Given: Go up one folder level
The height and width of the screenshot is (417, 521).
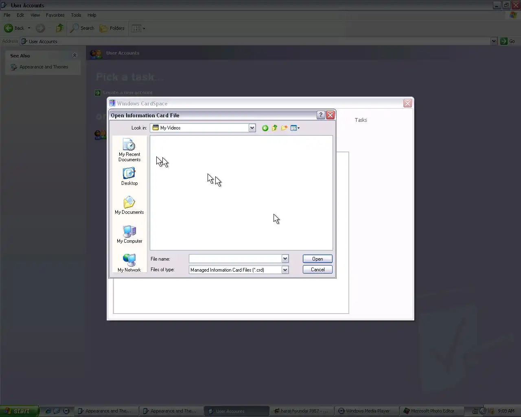Looking at the screenshot, I should (275, 128).
